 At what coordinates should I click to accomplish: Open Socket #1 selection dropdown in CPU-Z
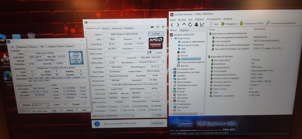[40, 105]
